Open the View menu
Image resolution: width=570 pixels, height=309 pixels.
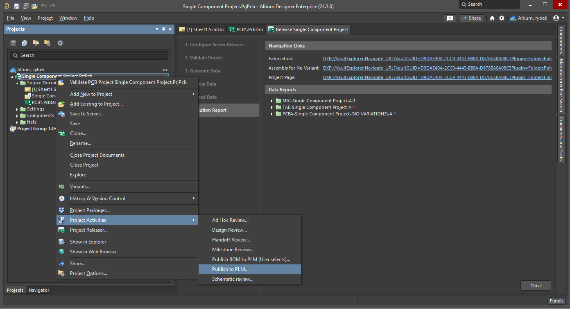coord(26,18)
